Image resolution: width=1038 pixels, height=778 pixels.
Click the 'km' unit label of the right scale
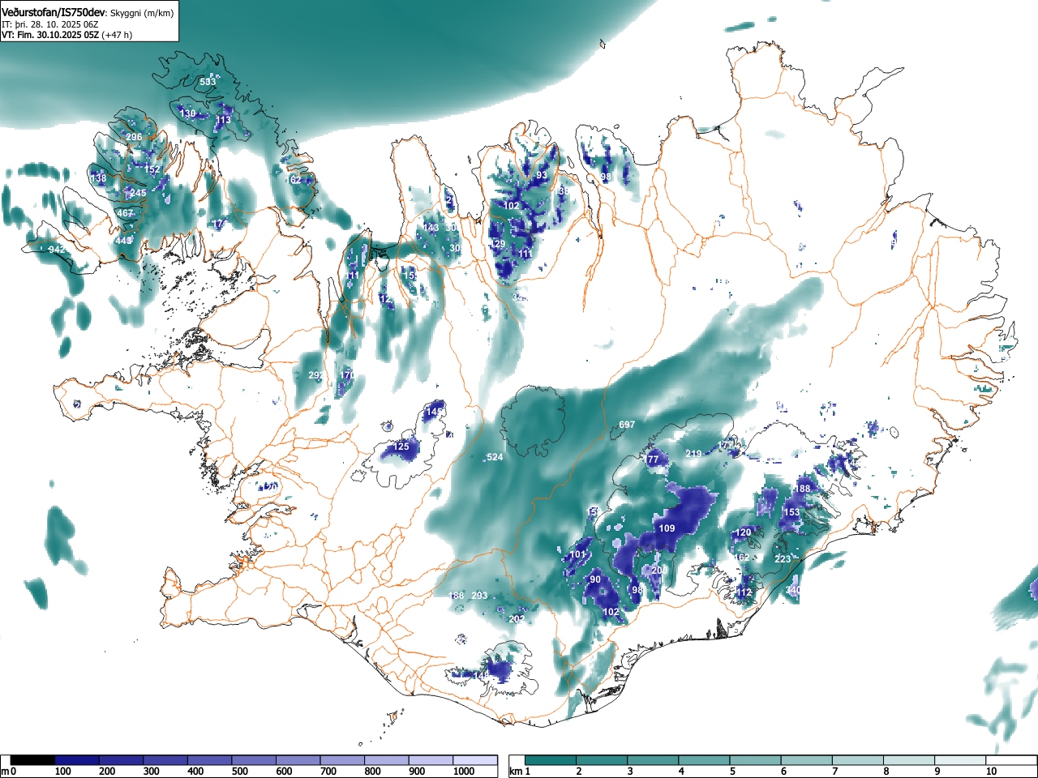[516, 772]
